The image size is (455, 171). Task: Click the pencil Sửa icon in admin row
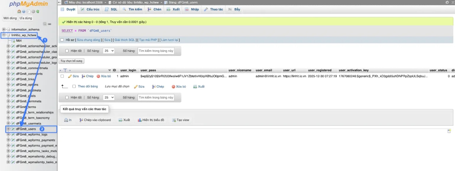click(x=70, y=76)
